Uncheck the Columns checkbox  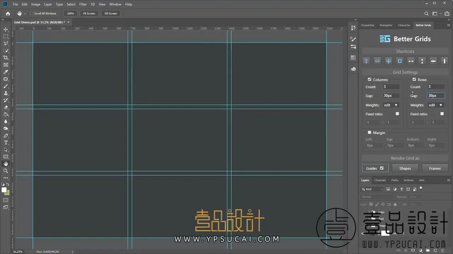[x=369, y=79]
